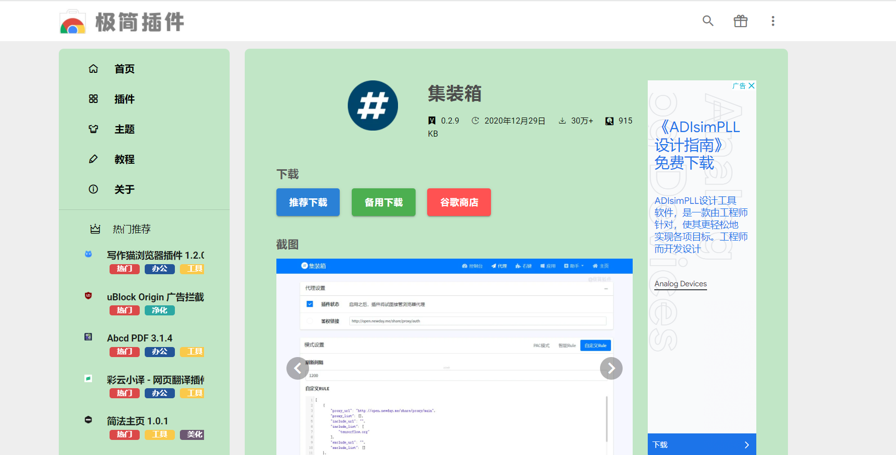Viewport: 896px width, 455px height.
Task: Click the Analog Devices ad link
Action: click(x=680, y=284)
